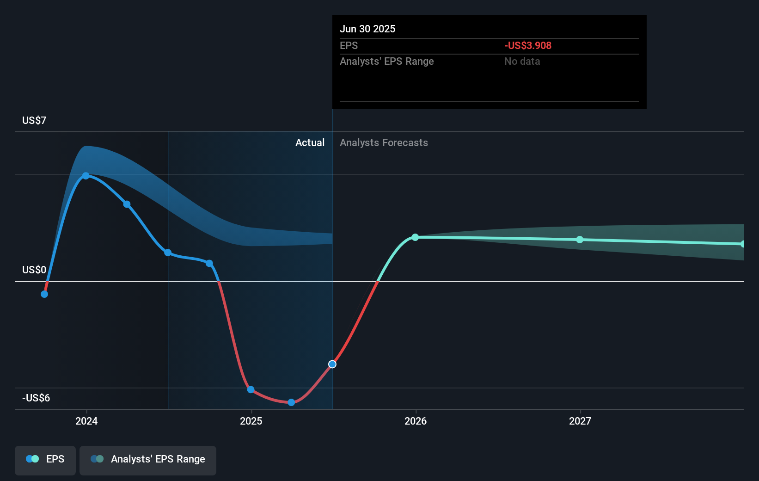The width and height of the screenshot is (759, 481).
Task: Click the first green forecast data point
Action: (415, 237)
